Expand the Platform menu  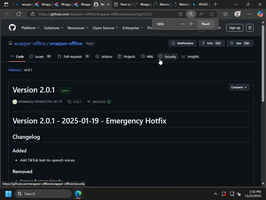click(x=31, y=28)
